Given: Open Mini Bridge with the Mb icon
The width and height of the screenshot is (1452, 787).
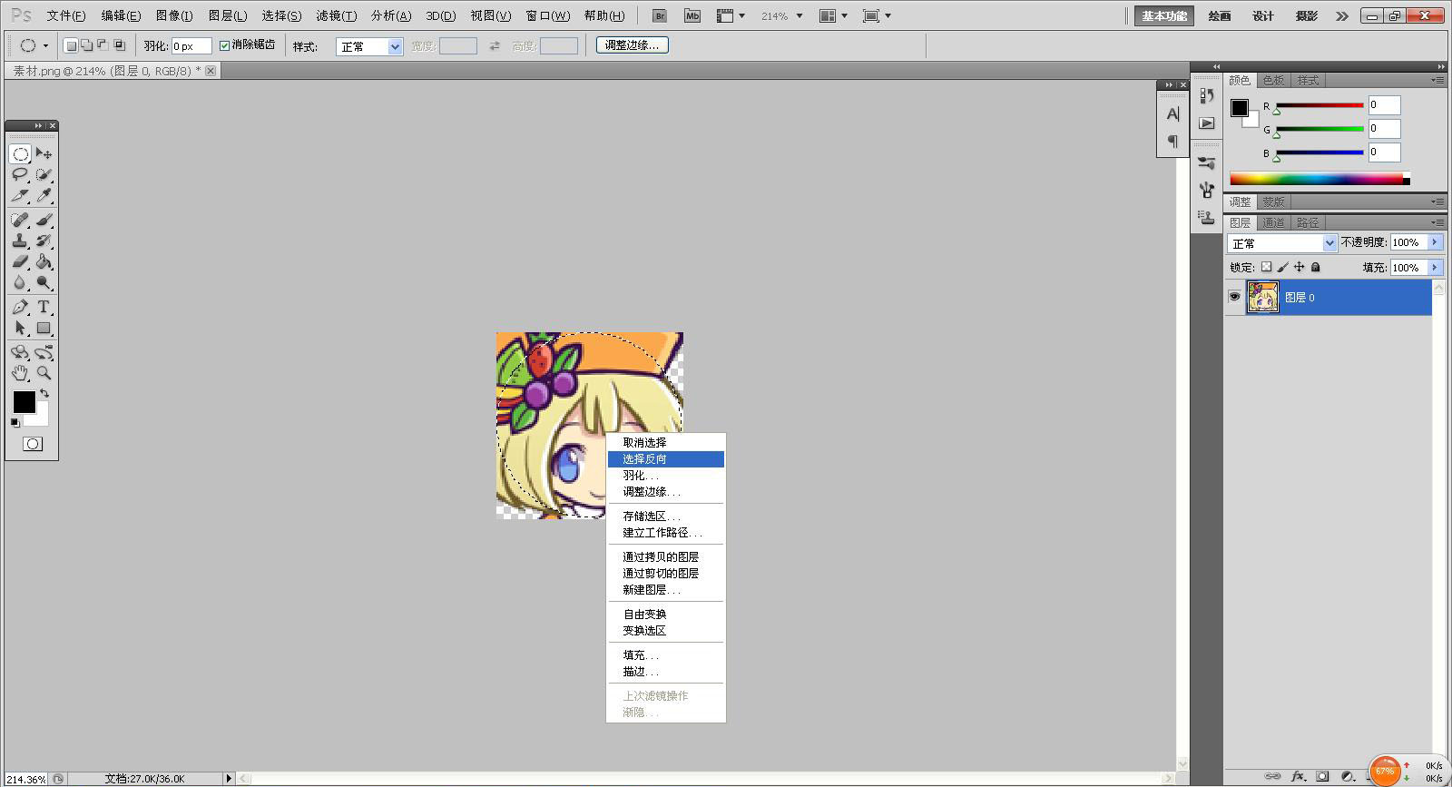Looking at the screenshot, I should (692, 15).
